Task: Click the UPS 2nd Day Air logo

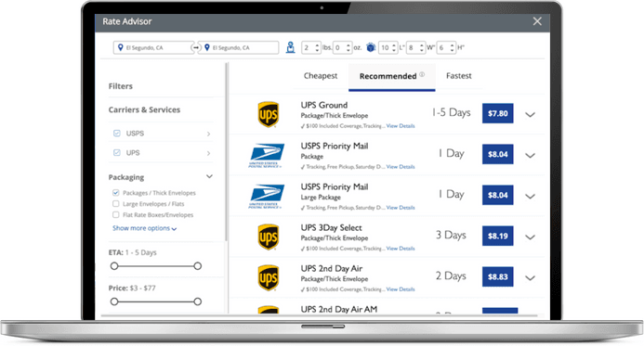Action: tap(269, 278)
